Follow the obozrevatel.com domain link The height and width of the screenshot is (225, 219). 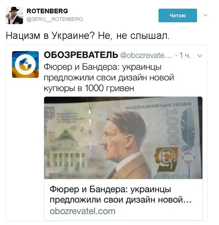(82, 211)
